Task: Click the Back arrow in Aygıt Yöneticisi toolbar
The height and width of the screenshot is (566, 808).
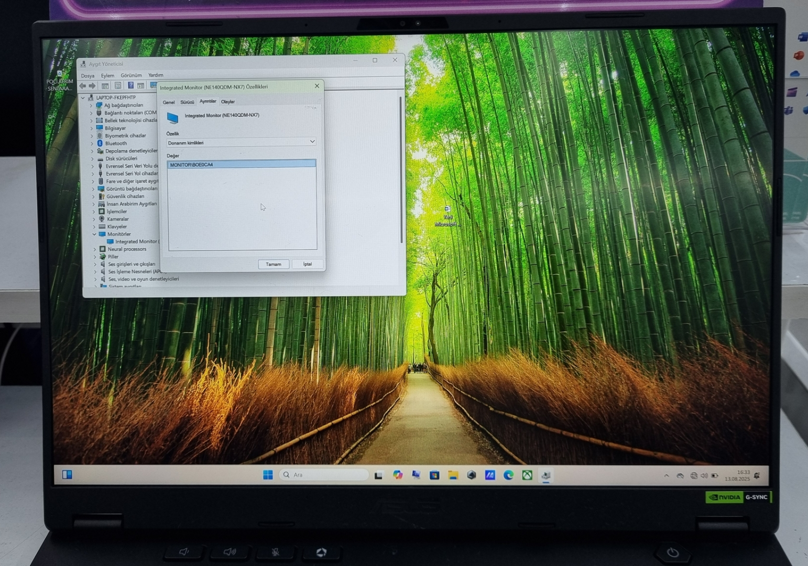Action: [83, 85]
